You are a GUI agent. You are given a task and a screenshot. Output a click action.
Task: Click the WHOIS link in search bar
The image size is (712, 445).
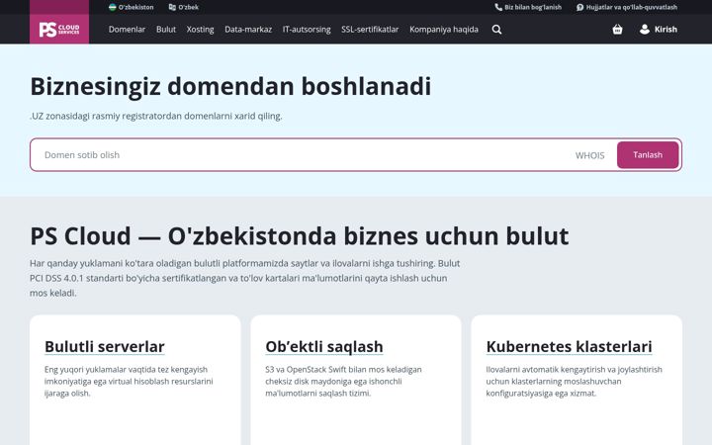pyautogui.click(x=589, y=155)
